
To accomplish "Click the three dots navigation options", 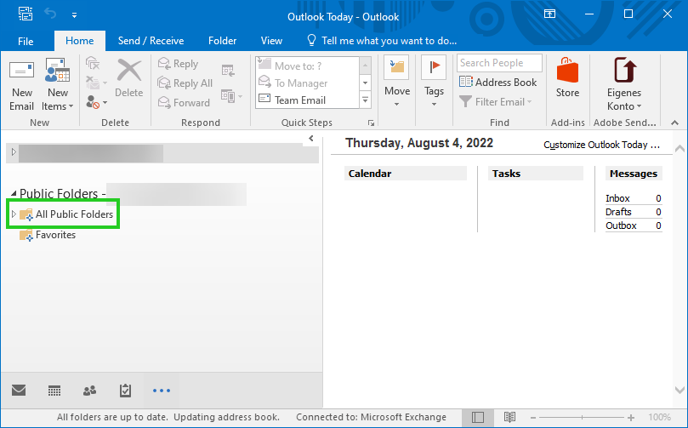I will [162, 391].
